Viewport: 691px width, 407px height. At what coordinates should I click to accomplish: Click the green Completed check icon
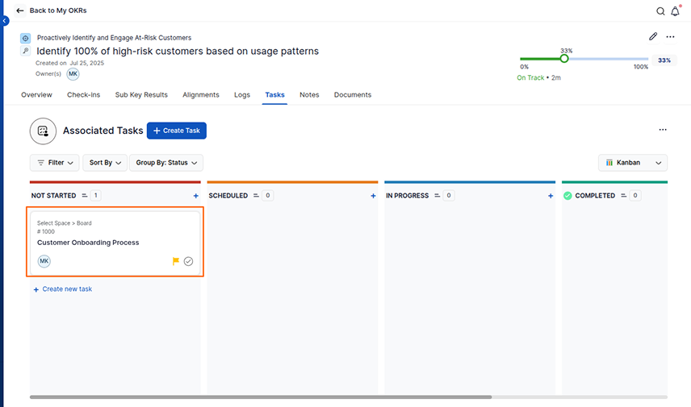pos(567,195)
